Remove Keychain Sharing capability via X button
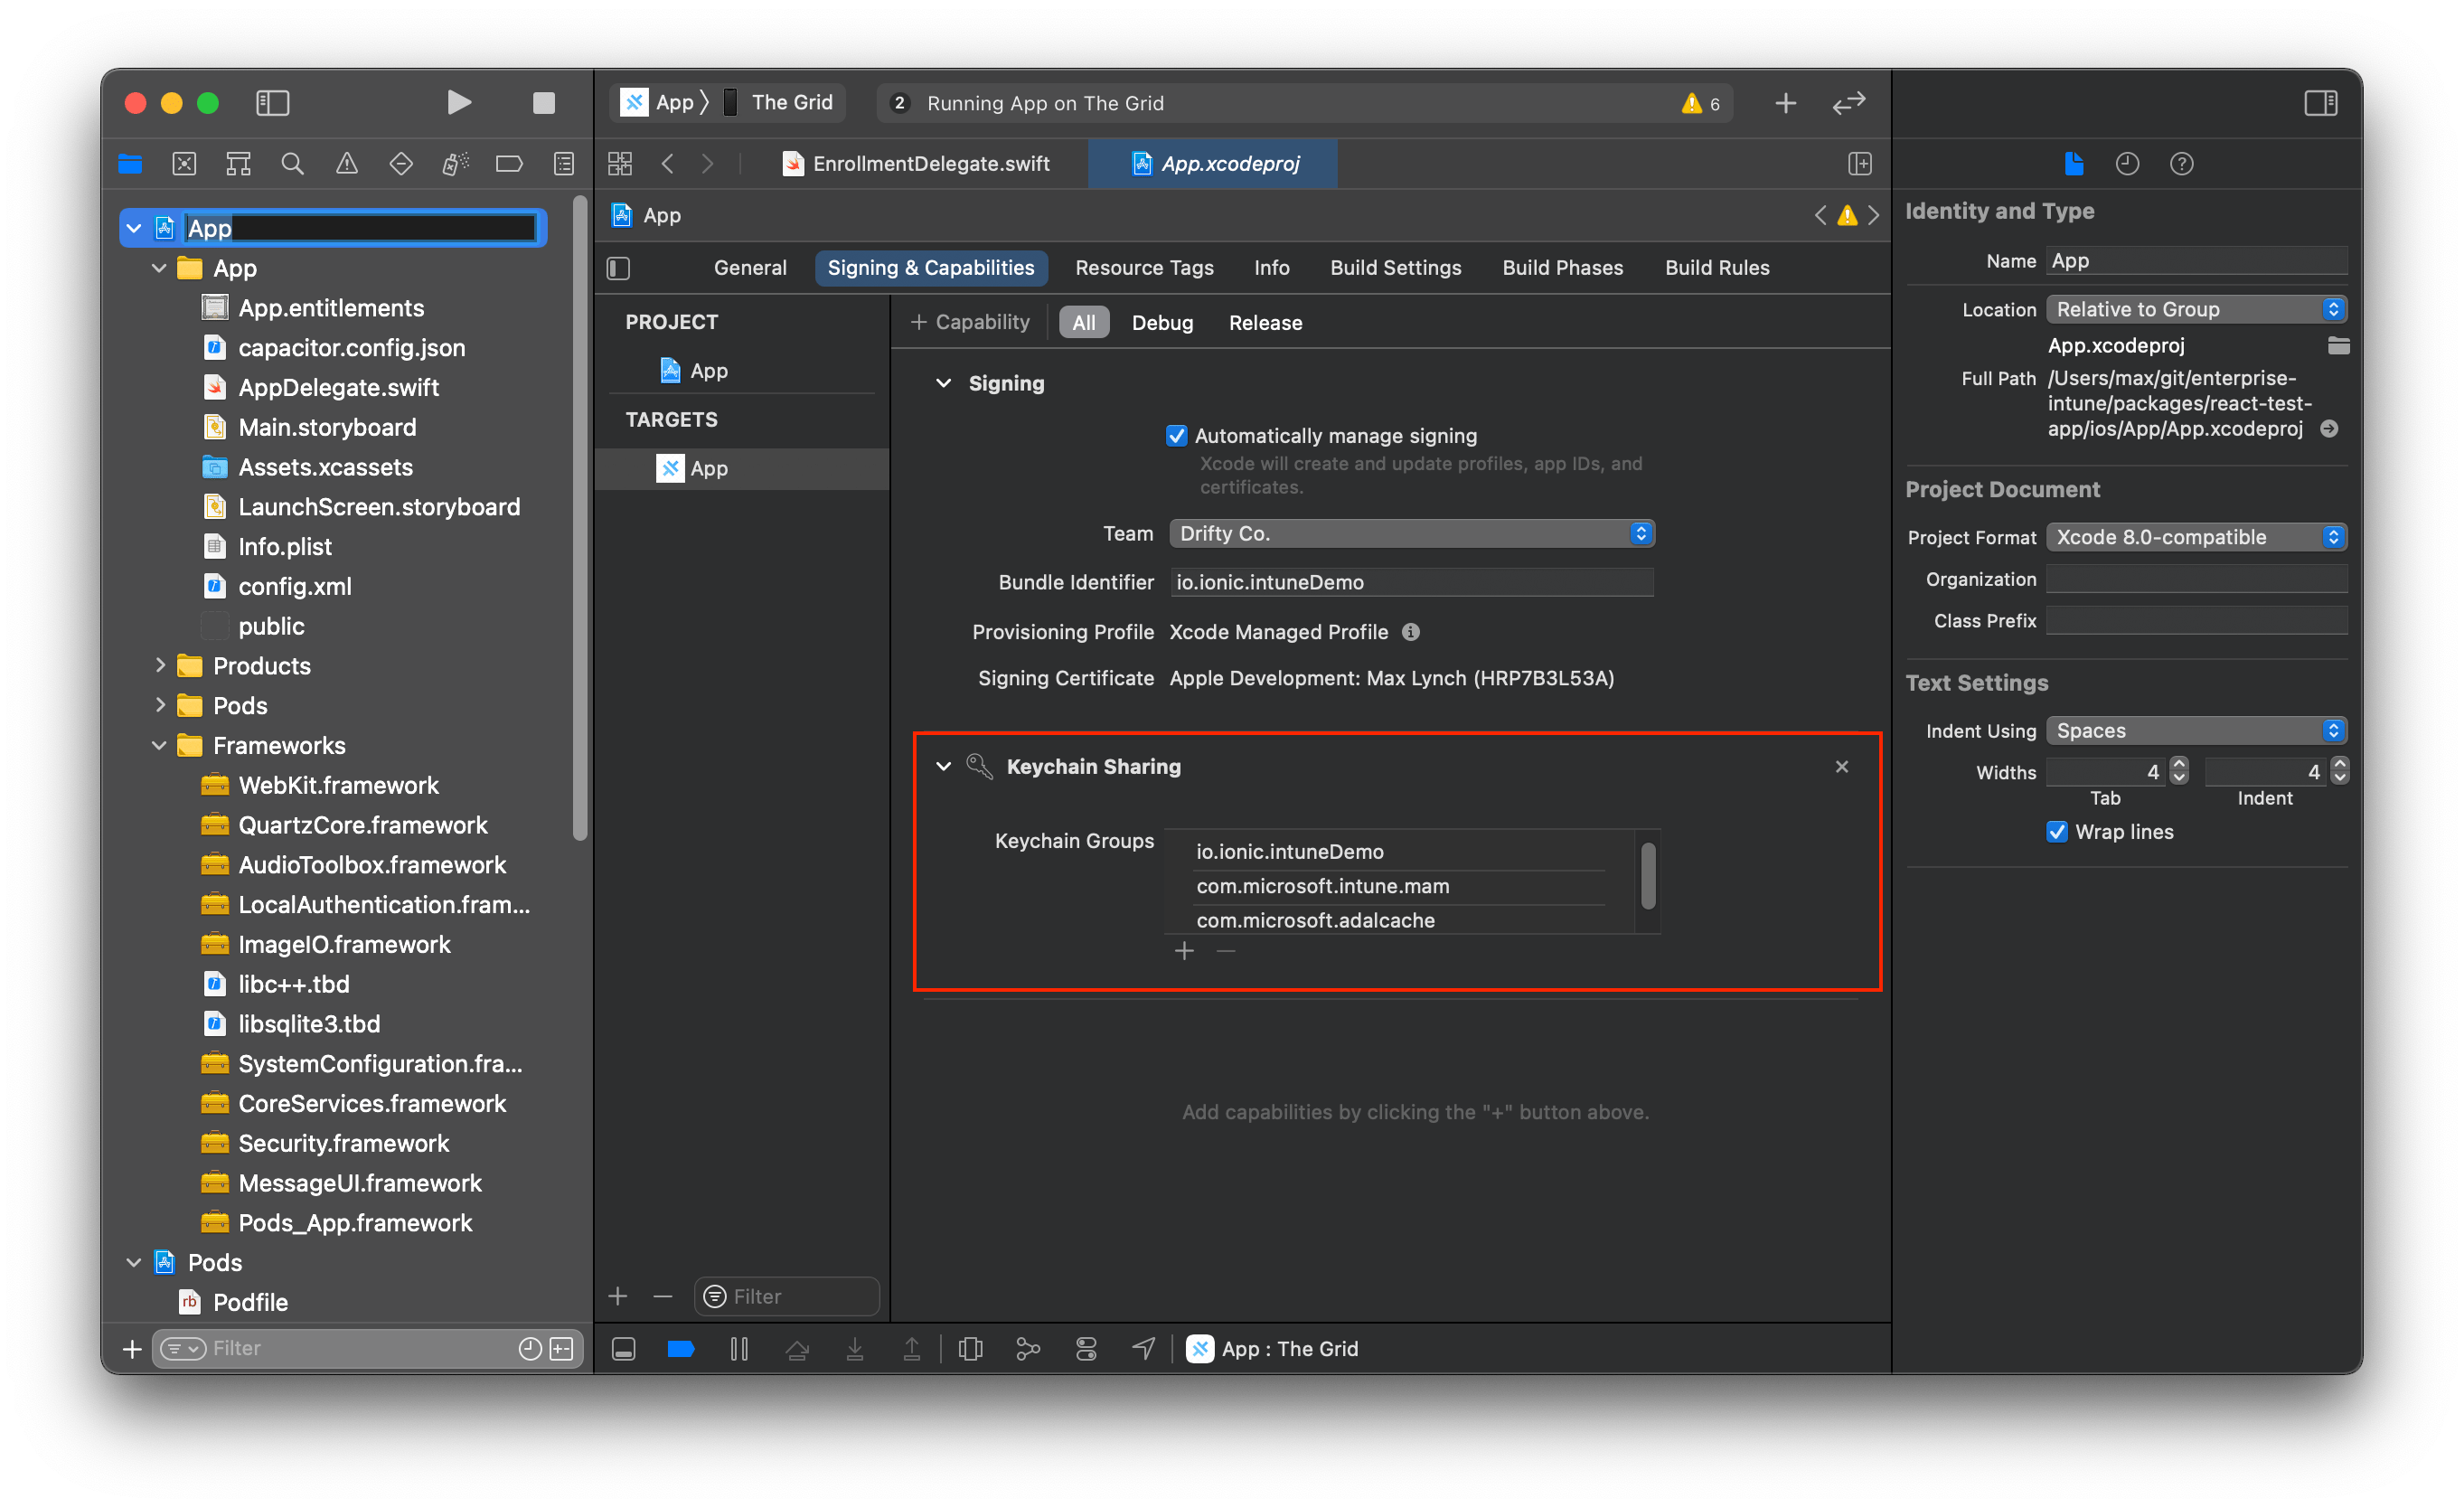The height and width of the screenshot is (1508, 2464). click(1842, 766)
